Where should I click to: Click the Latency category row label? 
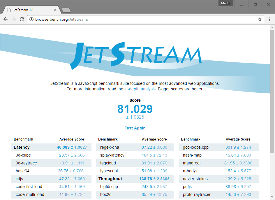point(22,147)
